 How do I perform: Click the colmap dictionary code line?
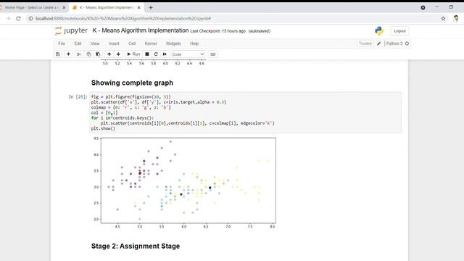pos(130,107)
